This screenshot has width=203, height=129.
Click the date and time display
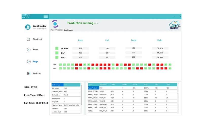click(26, 16)
